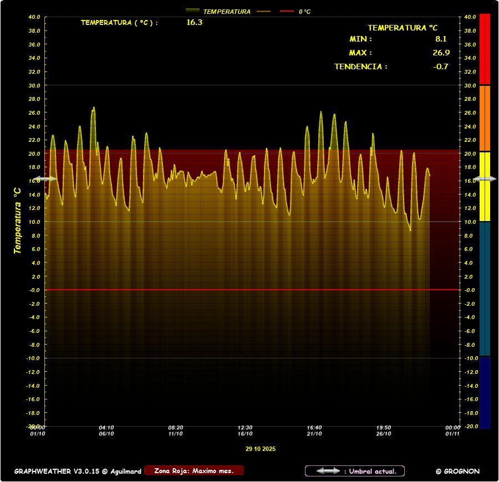Click the red 0 °C legend line
Screen dimensions: 499x482
(287, 11)
